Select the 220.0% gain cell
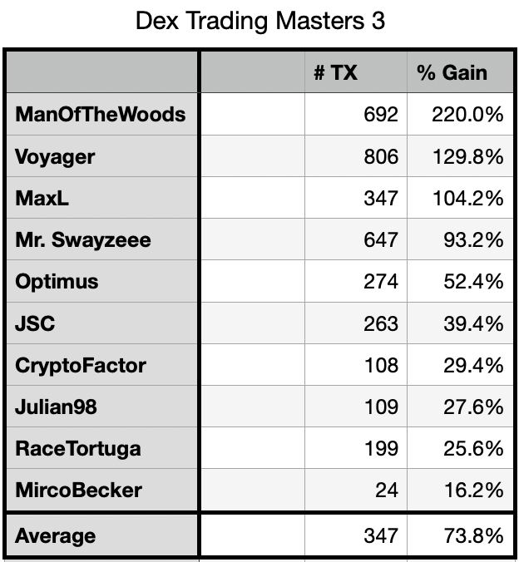The height and width of the screenshot is (562, 519). 460,115
